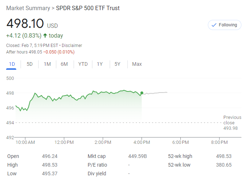249x180 pixels.
Task: Select the 1D time range tab
Action: click(12, 64)
